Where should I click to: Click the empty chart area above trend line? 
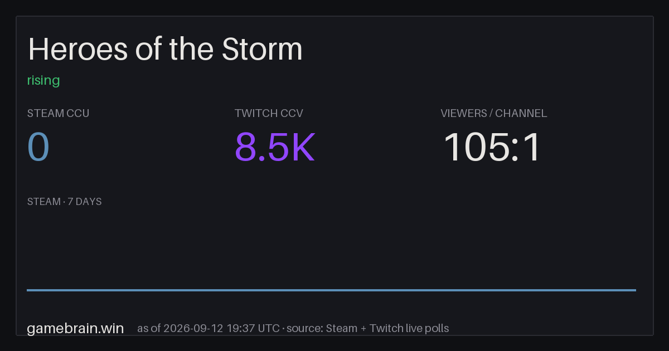[x=331, y=248]
